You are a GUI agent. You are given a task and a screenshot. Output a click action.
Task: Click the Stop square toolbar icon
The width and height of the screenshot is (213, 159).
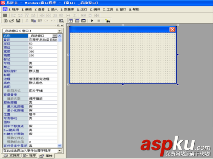click(x=98, y=21)
